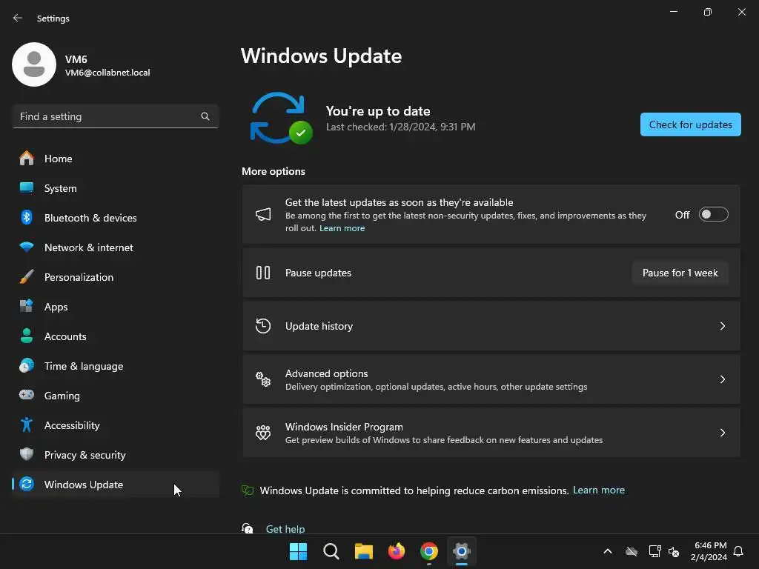This screenshot has height=569, width=759.
Task: Click the Get help link
Action: tap(285, 529)
